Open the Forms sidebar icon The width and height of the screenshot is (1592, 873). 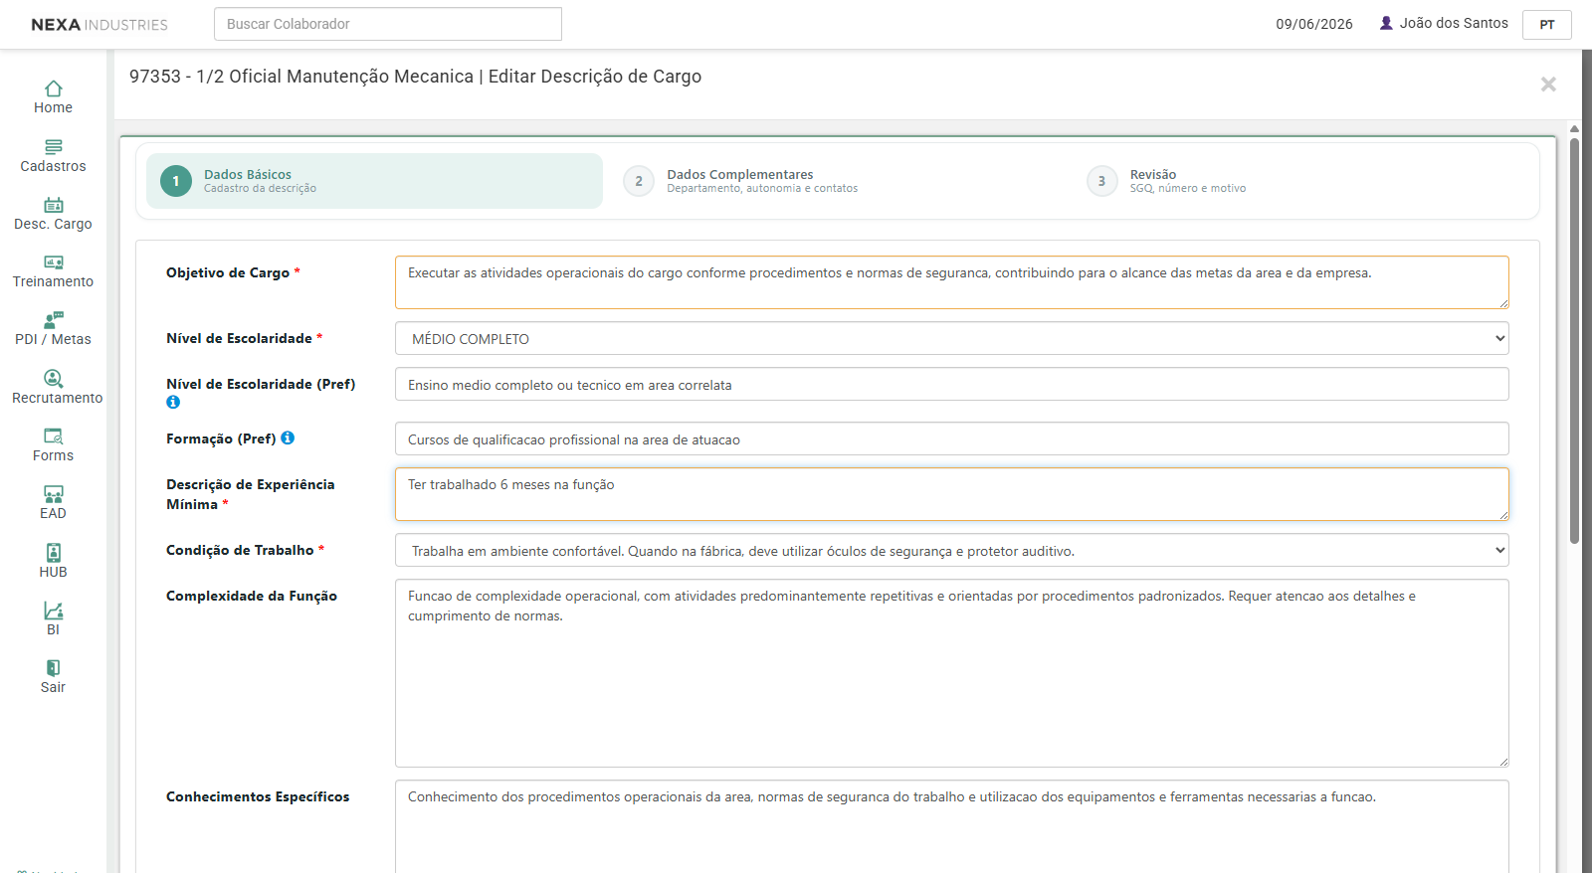coord(54,436)
